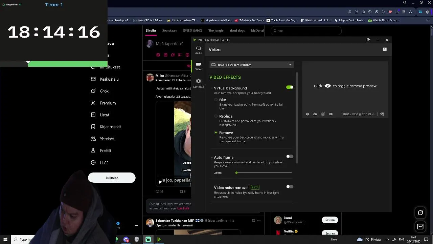The height and width of the screenshot is (244, 433).
Task: Switch to the Seuraataan tab on X
Action: tap(169, 30)
